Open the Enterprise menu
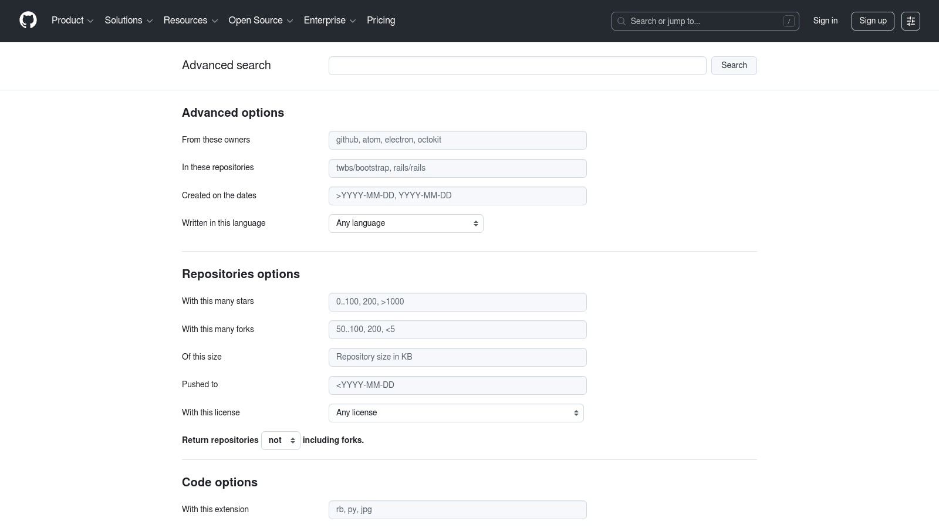Screen dimensions: 939x528 click(x=329, y=21)
